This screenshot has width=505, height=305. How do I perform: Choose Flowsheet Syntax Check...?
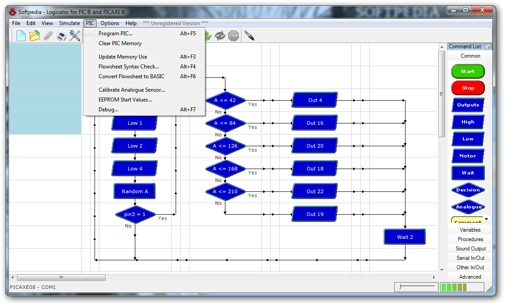pyautogui.click(x=144, y=67)
